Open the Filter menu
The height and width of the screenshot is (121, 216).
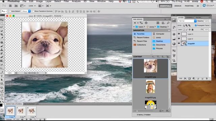click(66, 1)
